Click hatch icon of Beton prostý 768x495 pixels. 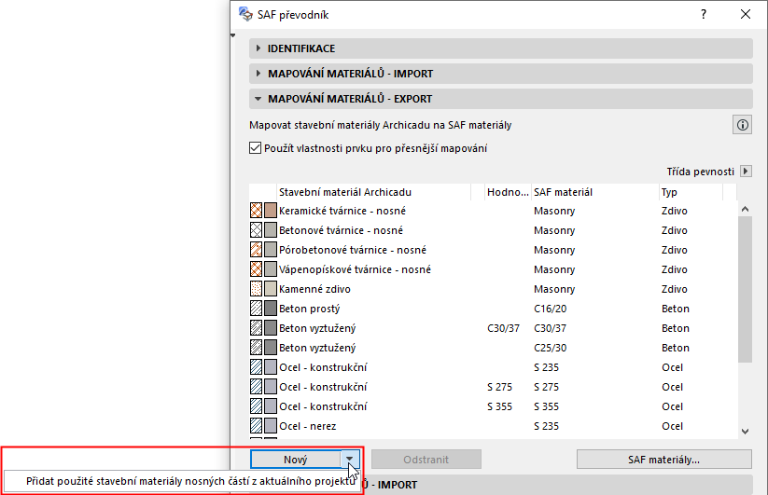pos(257,309)
